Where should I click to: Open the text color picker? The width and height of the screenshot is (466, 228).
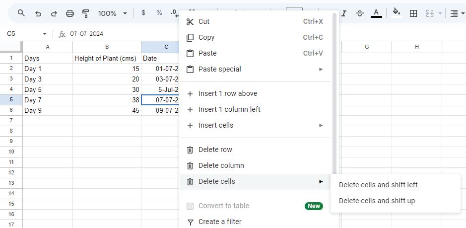coord(376,13)
